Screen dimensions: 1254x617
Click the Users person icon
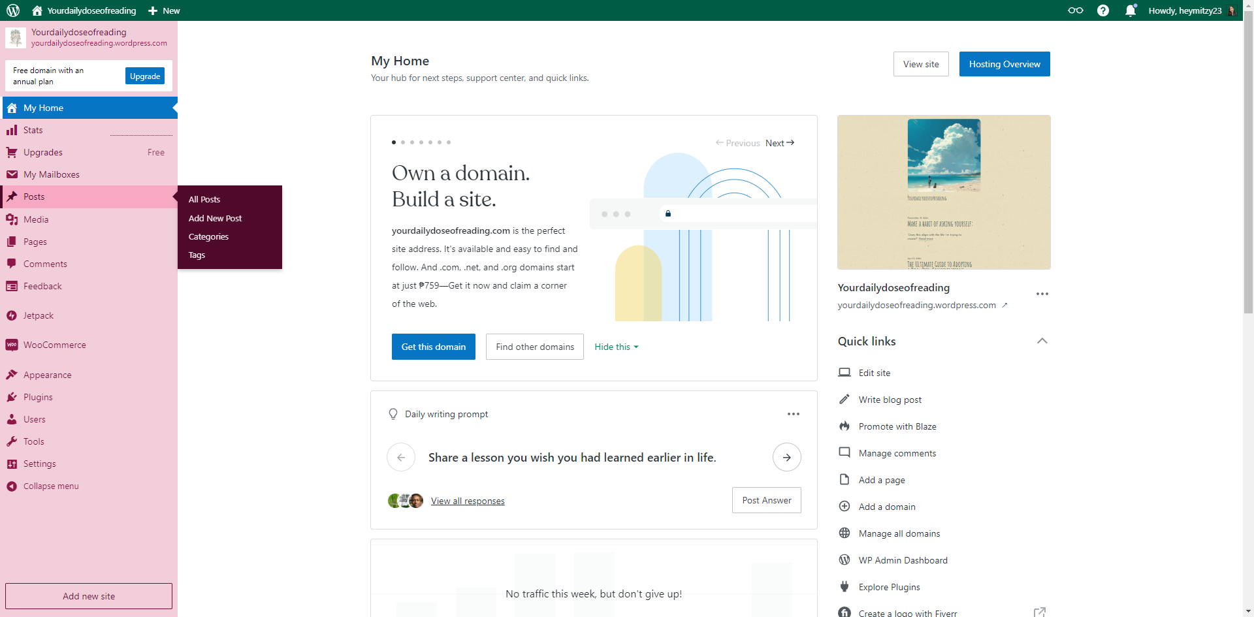(x=12, y=419)
